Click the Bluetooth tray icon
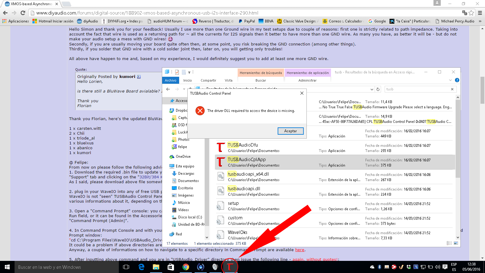Viewport: 485px width, 273px height. tap(379, 267)
